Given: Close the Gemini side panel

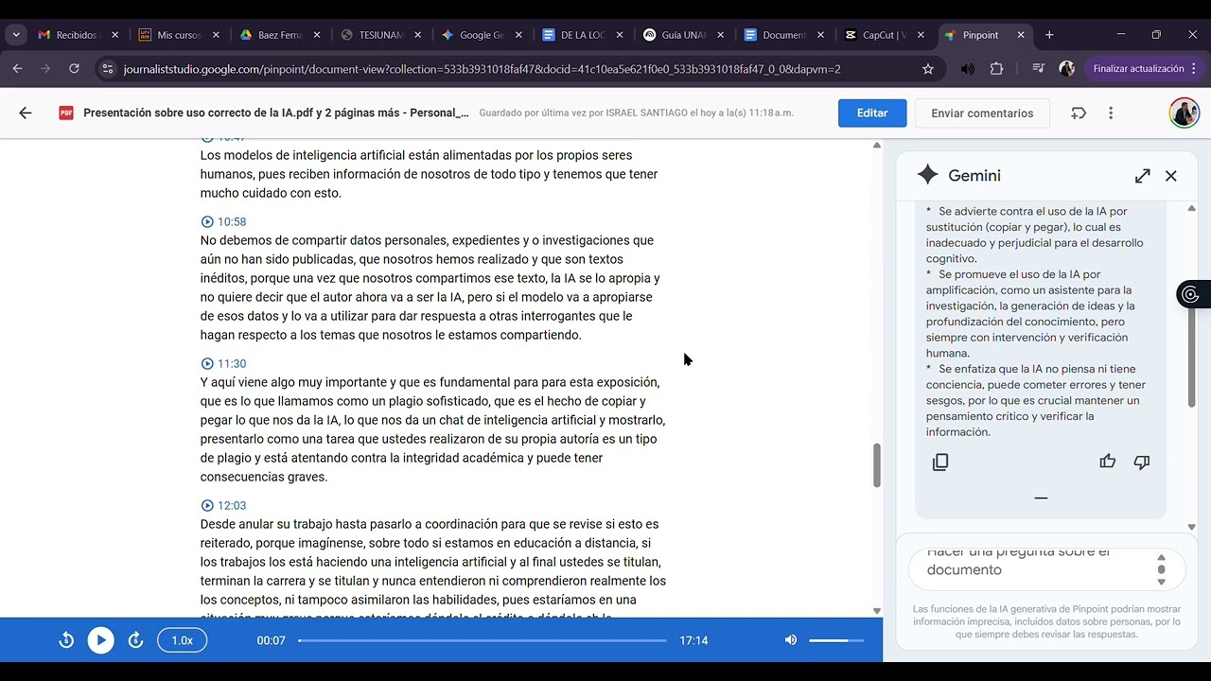Looking at the screenshot, I should pyautogui.click(x=1171, y=176).
